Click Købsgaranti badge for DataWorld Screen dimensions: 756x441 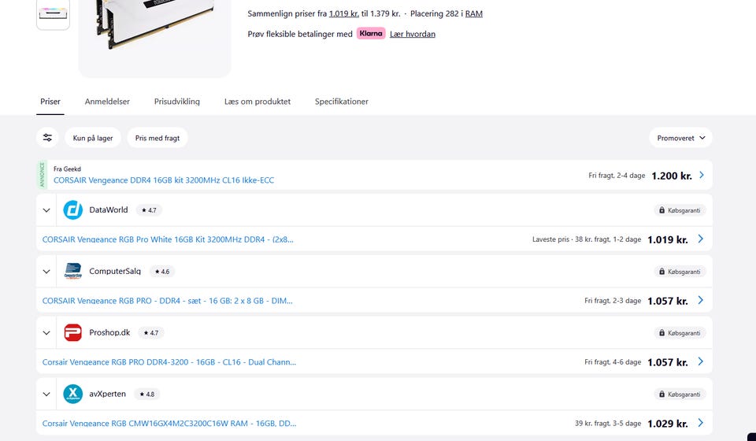pyautogui.click(x=680, y=210)
